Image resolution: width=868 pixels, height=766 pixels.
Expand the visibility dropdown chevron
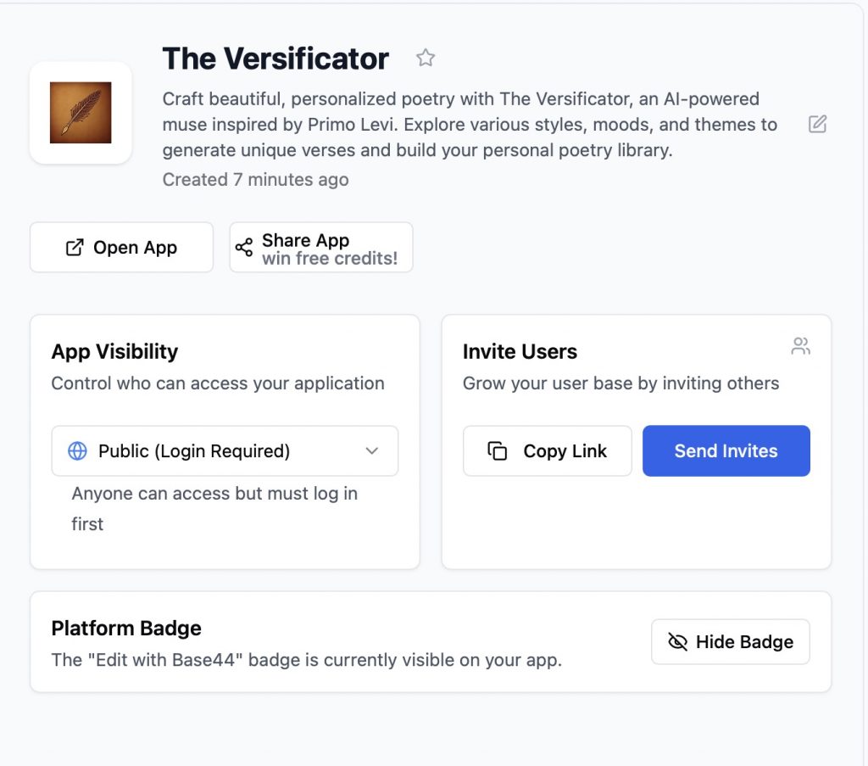pyautogui.click(x=371, y=451)
